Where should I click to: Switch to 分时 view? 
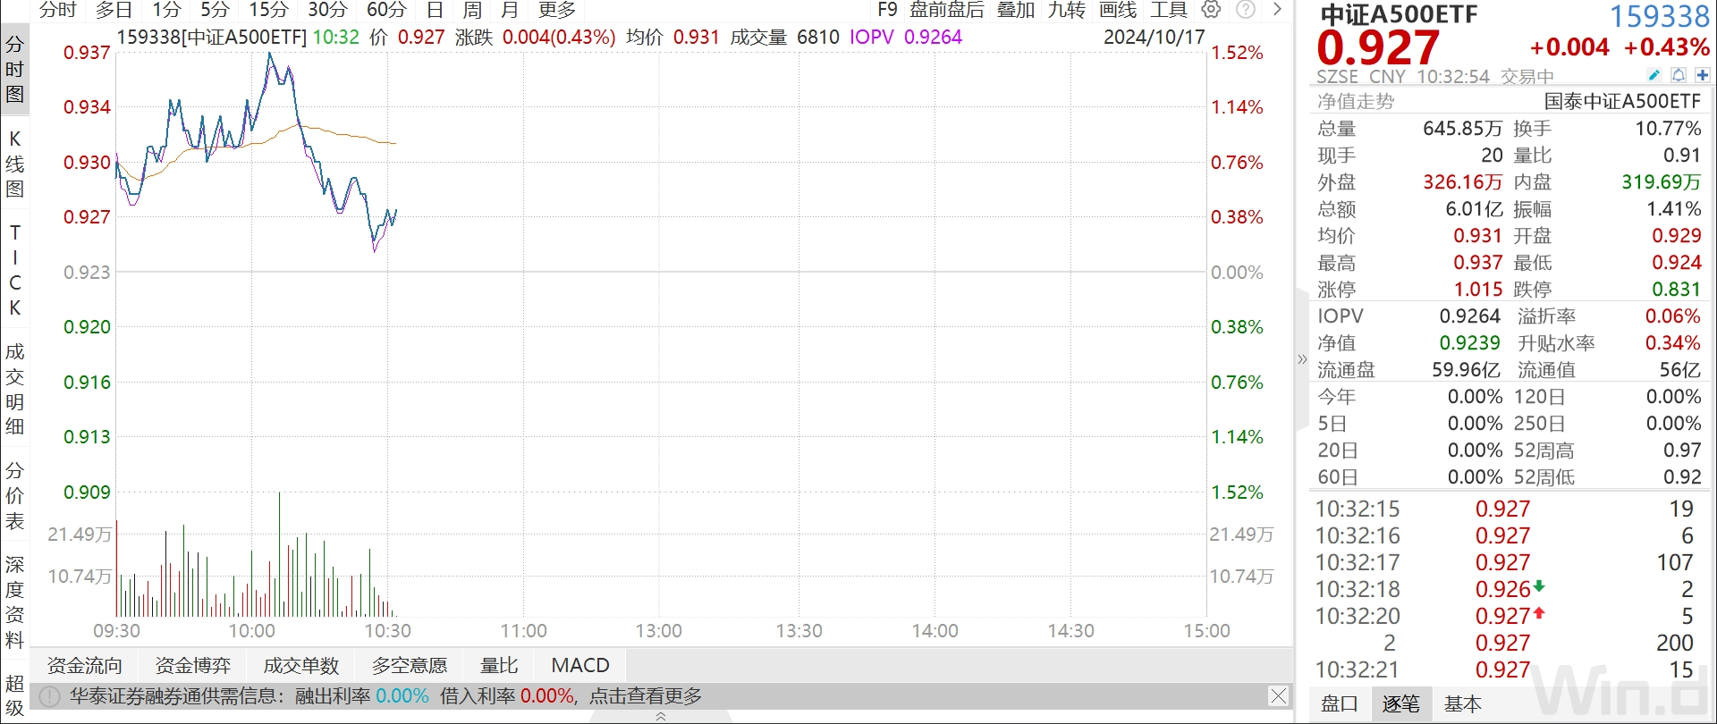(58, 10)
